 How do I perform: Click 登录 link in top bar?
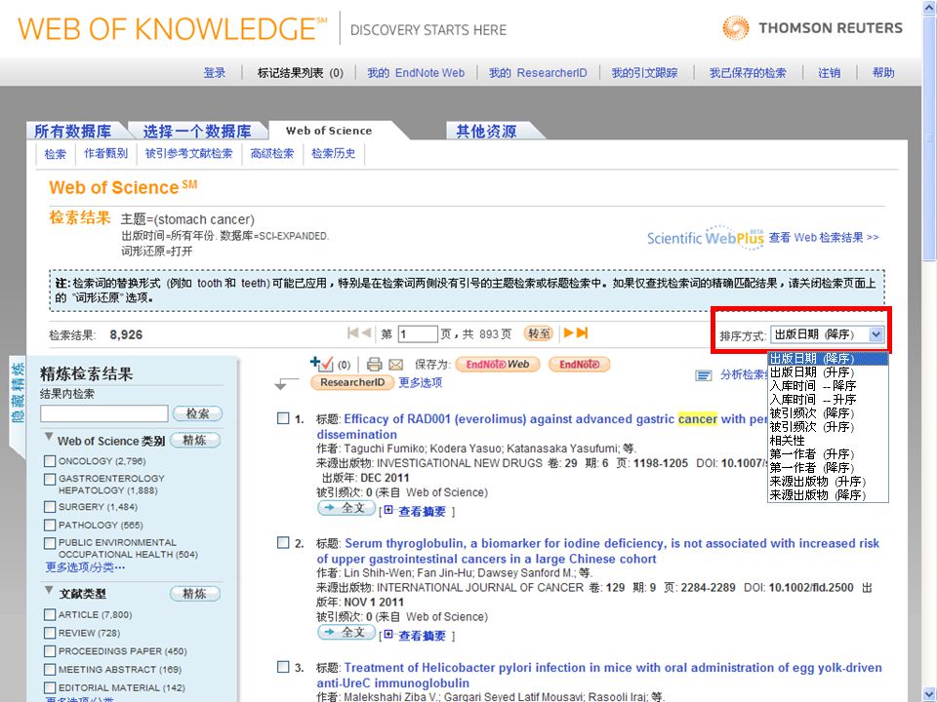pyautogui.click(x=215, y=73)
